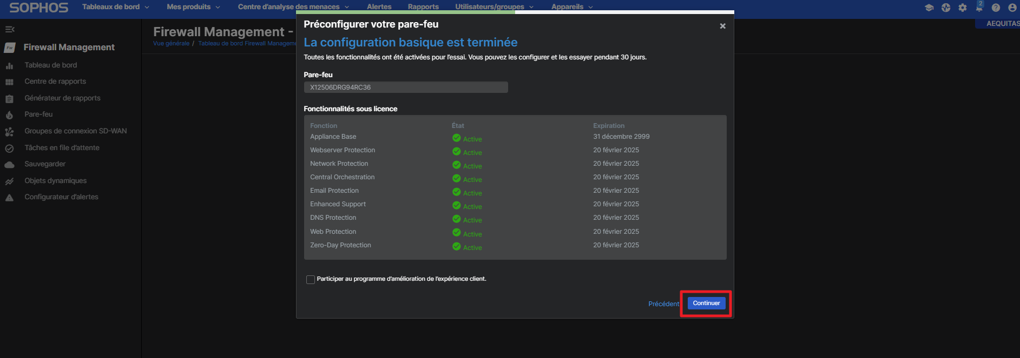This screenshot has height=358, width=1020.
Task: Click green check icon for DNS Protection
Action: [457, 219]
